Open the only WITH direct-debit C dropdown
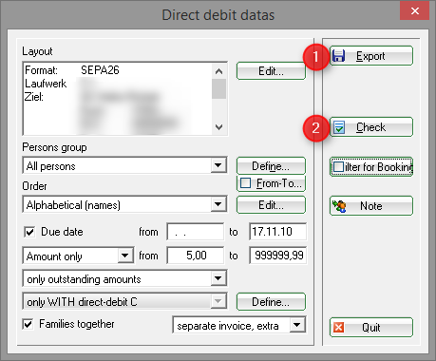The height and width of the screenshot is (361, 436). click(x=218, y=301)
